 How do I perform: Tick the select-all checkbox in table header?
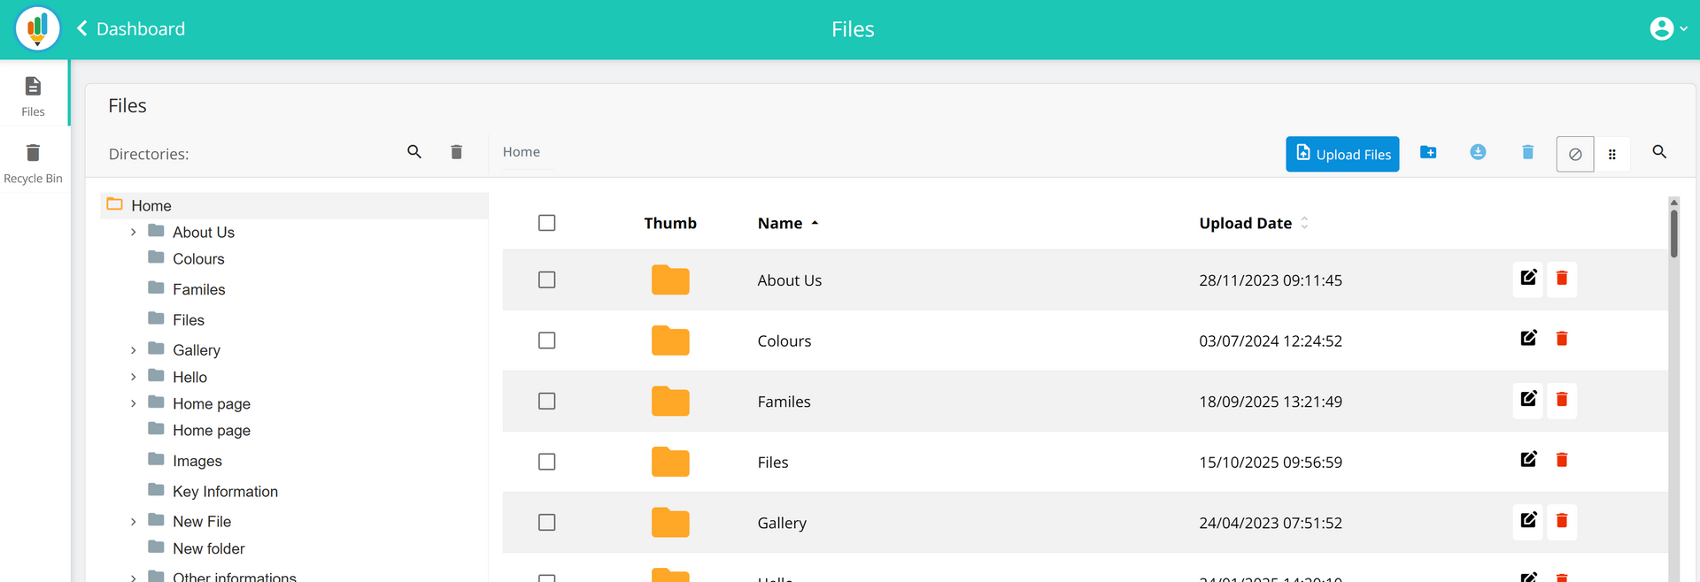[x=547, y=223]
